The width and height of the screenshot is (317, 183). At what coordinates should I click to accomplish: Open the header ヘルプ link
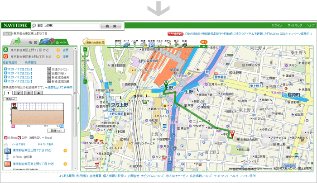pyautogui.click(x=310, y=25)
